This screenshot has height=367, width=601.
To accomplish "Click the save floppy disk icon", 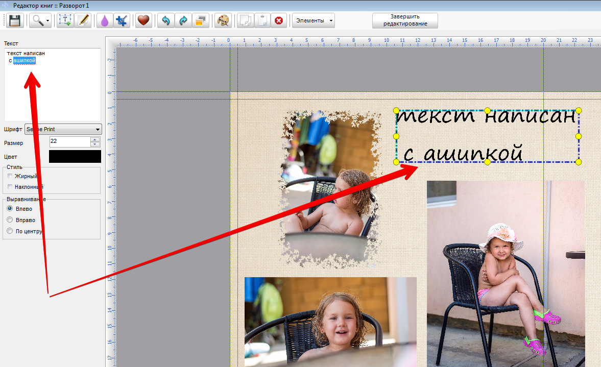I will pos(14,20).
